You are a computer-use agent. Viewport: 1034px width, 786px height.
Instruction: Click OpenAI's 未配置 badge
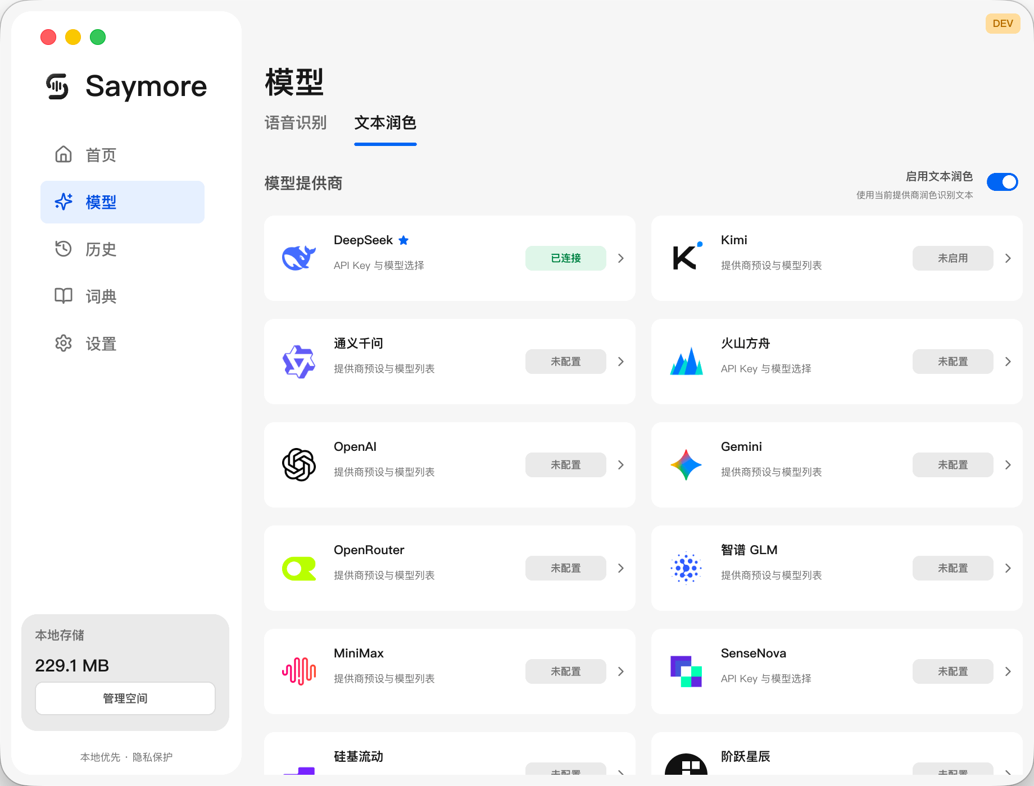click(x=566, y=465)
